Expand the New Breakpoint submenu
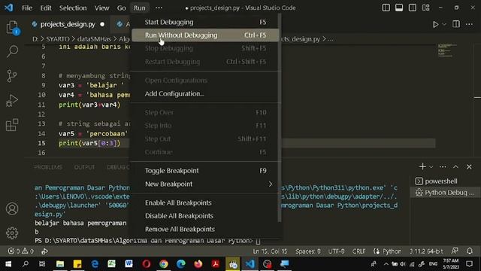This screenshot has width=481, height=271. tap(205, 184)
